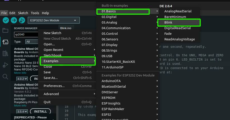Viewport: 230px width, 120px height.
Task: Expand the ESP Insights examples
Action: [x=128, y=103]
